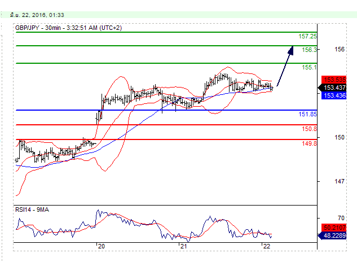Click the 156.3 resistance level label
357x262 pixels.
click(x=309, y=50)
